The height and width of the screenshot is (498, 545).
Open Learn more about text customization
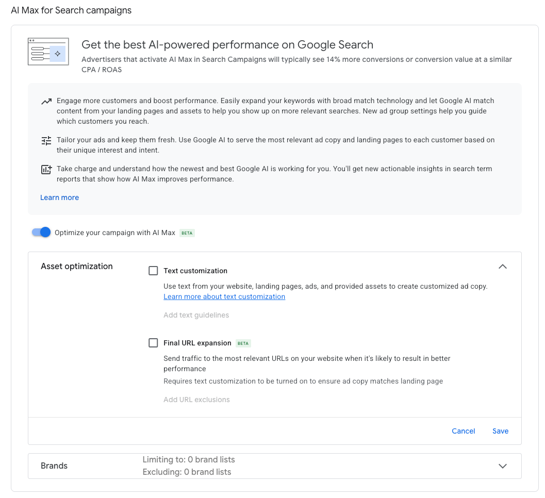click(224, 296)
